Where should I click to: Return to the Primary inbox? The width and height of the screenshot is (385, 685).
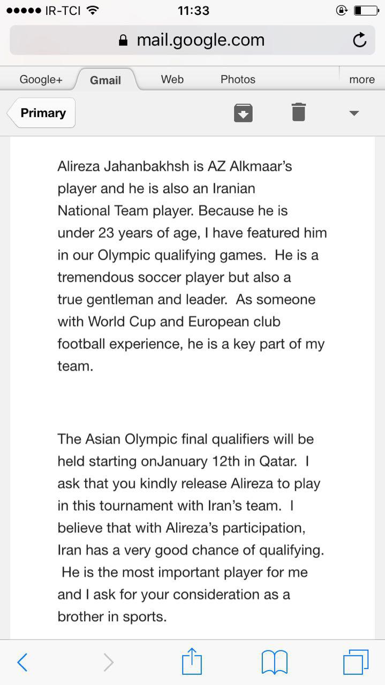[43, 113]
